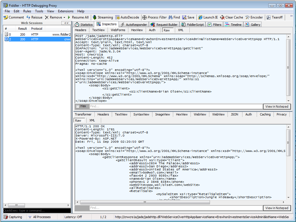Click the request pane vertical scrollbar thumb
Screen dimensions: 296x222
(x=288, y=67)
